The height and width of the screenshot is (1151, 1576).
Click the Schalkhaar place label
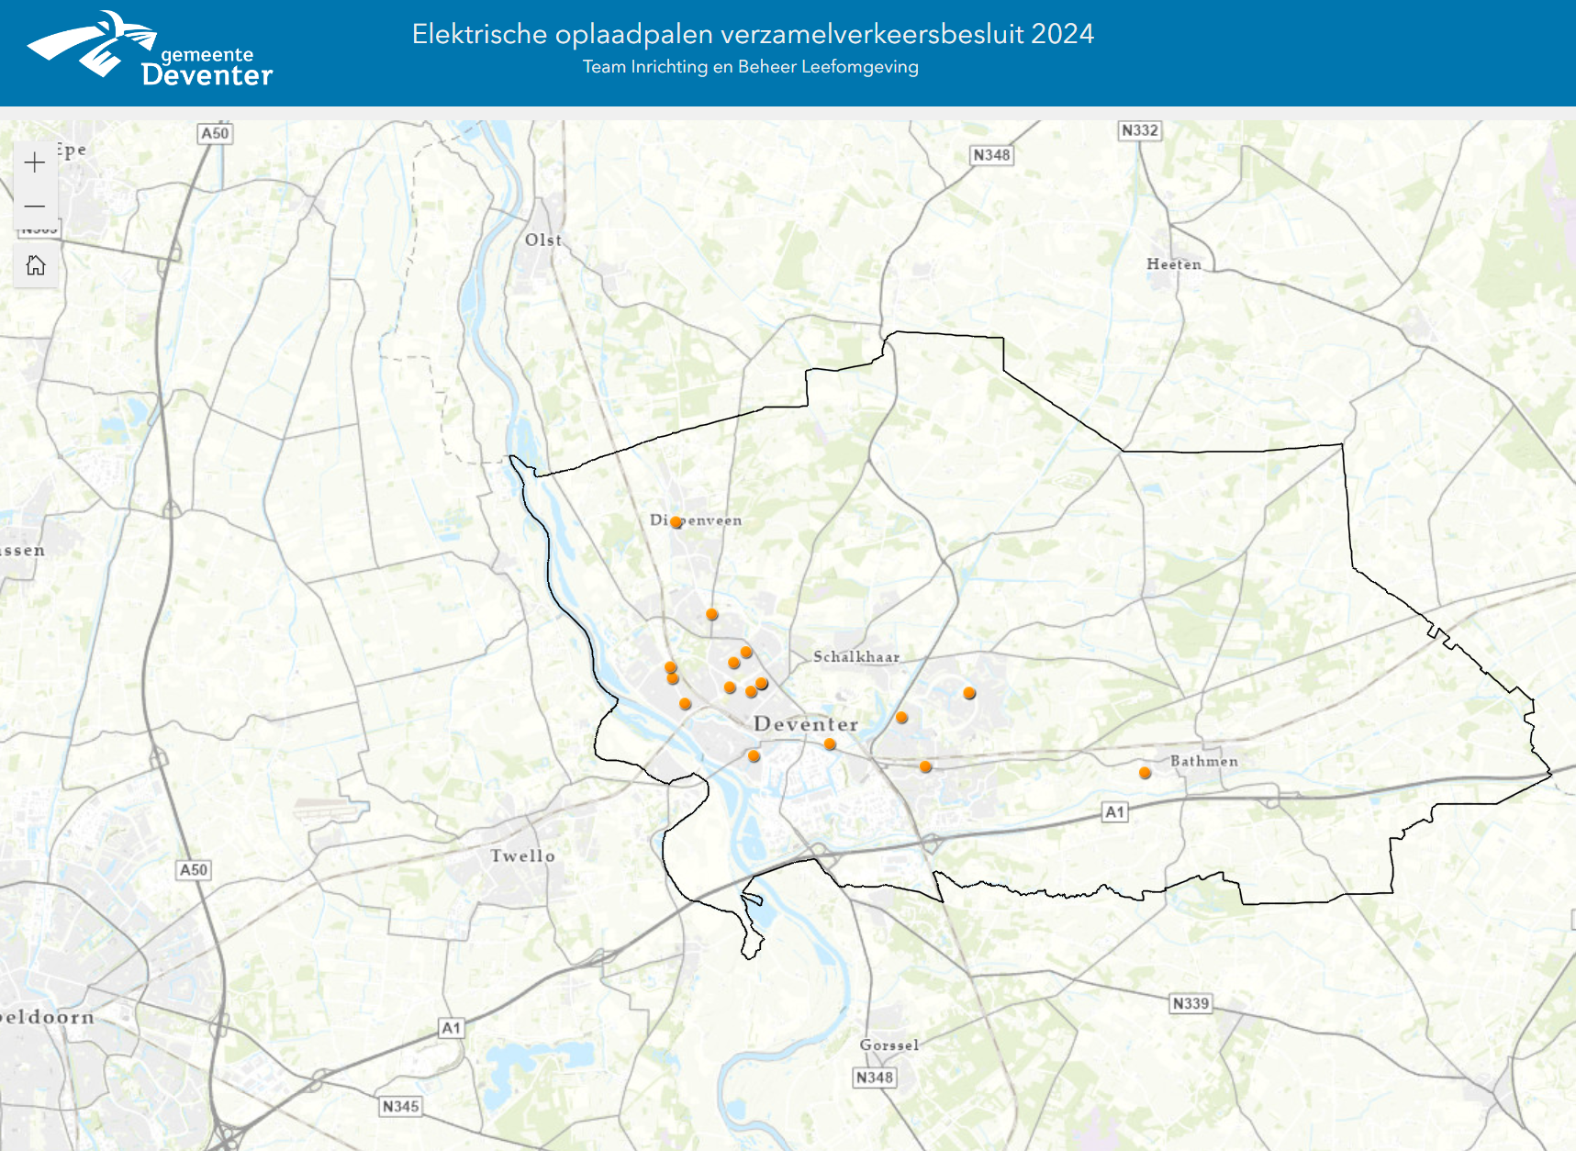coord(855,657)
